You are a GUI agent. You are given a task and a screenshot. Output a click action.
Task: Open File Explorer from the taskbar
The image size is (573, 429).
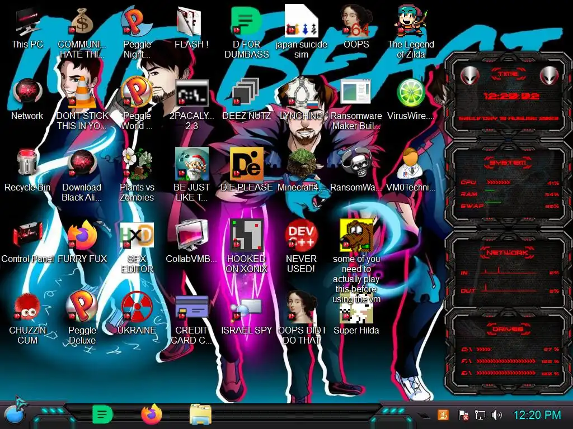(201, 414)
